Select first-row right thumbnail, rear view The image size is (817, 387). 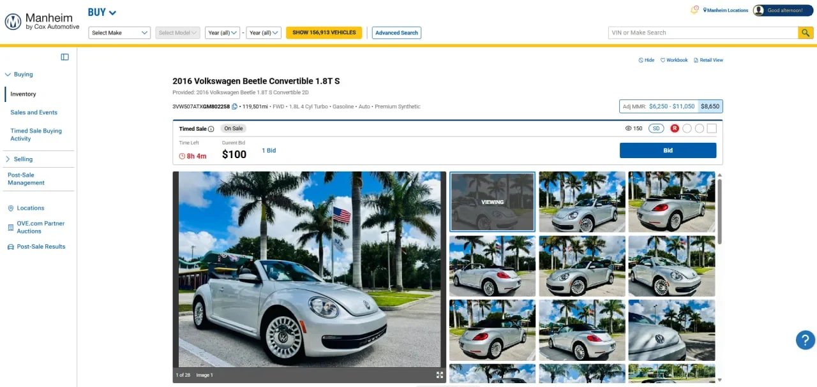coord(672,201)
